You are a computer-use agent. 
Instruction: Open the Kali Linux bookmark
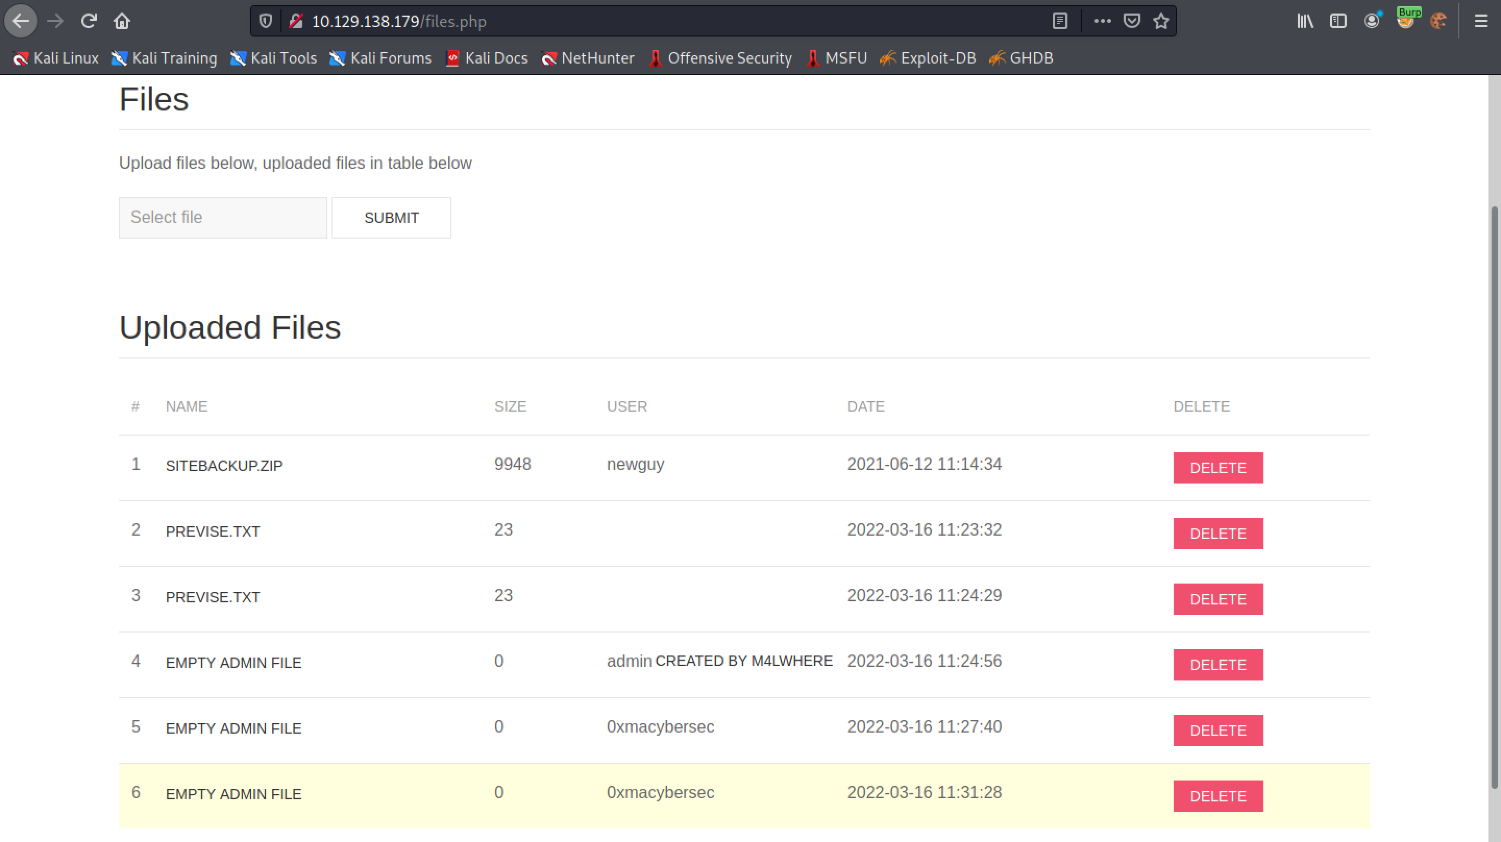tap(55, 58)
